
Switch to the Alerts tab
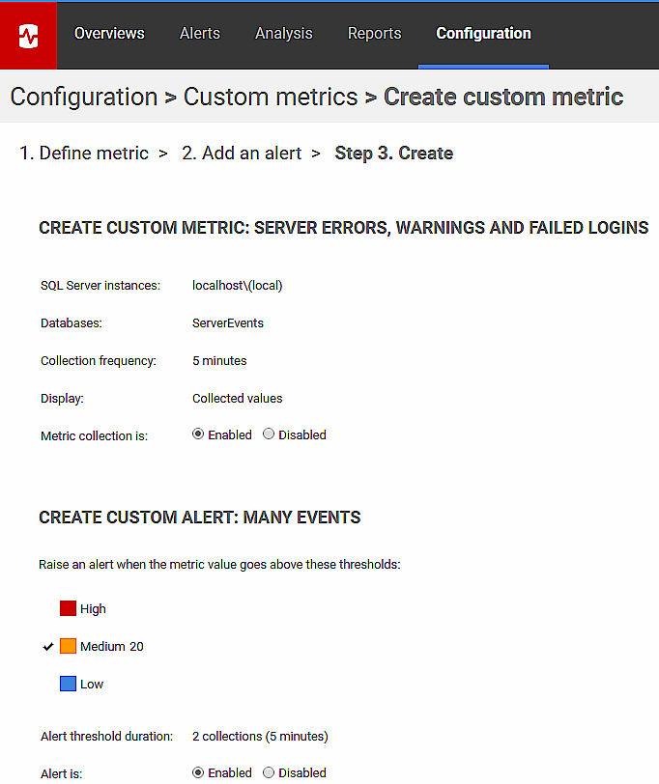[200, 34]
